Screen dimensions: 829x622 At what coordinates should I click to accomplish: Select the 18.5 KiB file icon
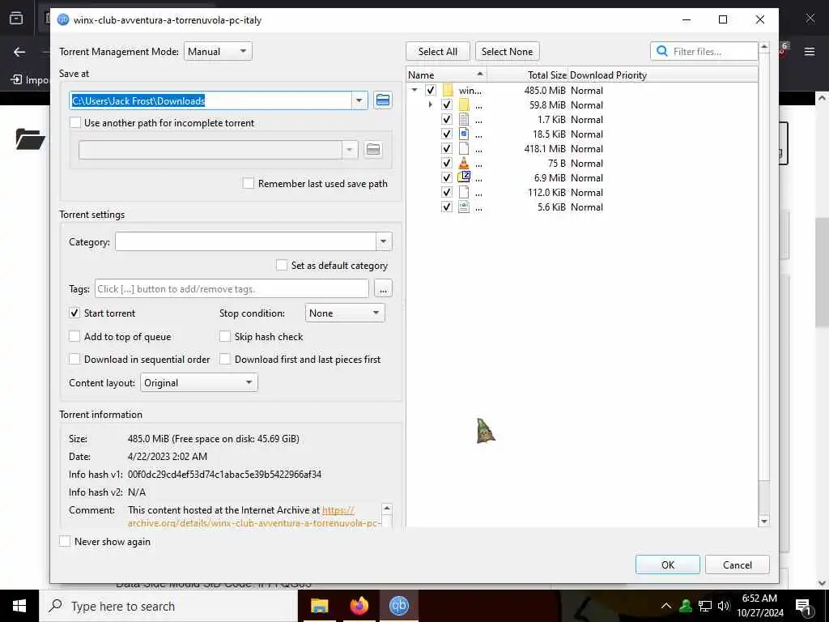[464, 134]
